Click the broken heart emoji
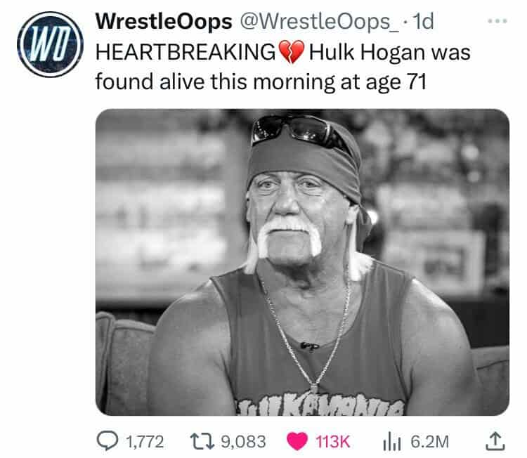The width and height of the screenshot is (527, 458). (292, 52)
